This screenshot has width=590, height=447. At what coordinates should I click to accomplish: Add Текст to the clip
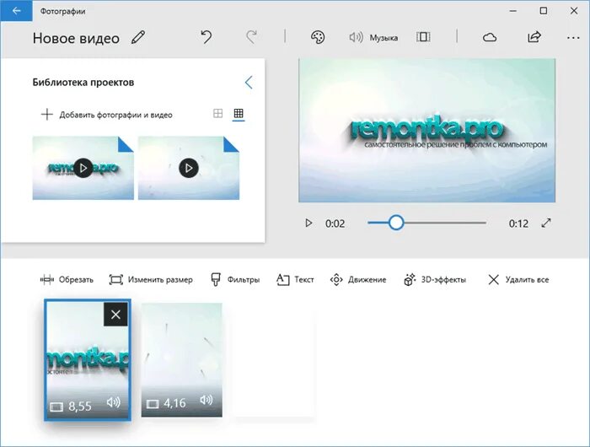point(295,280)
